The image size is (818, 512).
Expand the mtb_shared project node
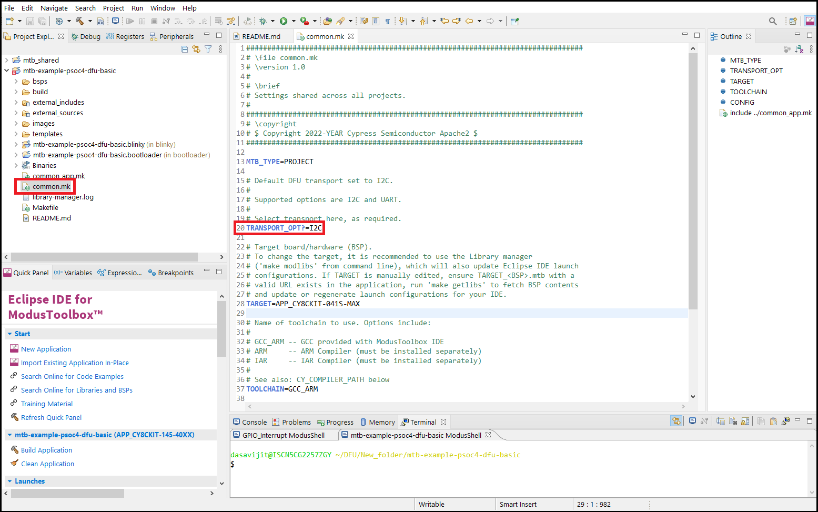[x=6, y=60]
